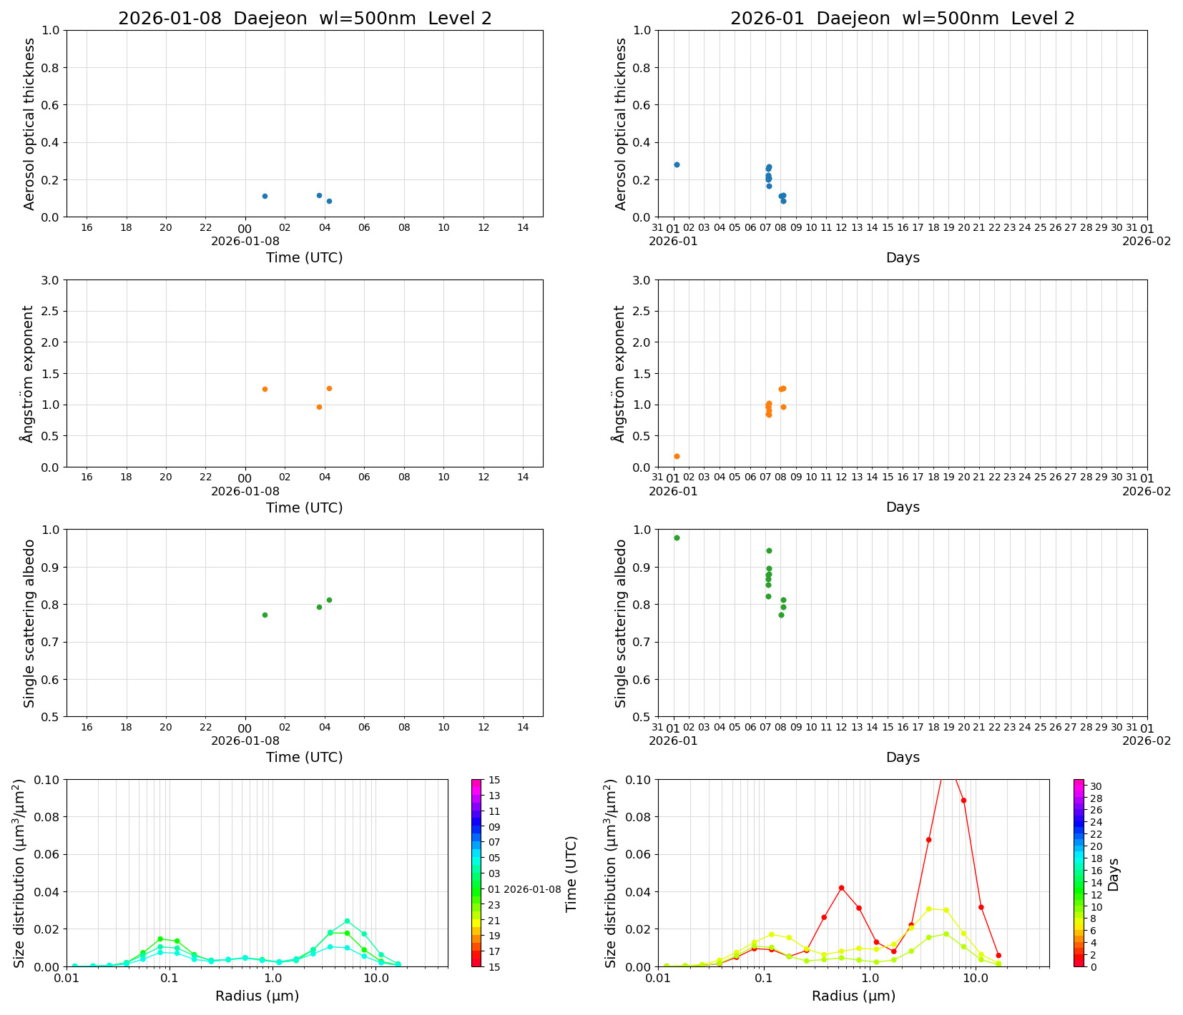Click the Days axis label under monthly Ångström plot
1183x1015 pixels.
pos(902,507)
